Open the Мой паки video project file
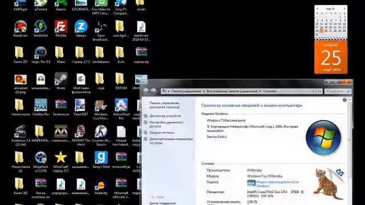 click(x=81, y=83)
